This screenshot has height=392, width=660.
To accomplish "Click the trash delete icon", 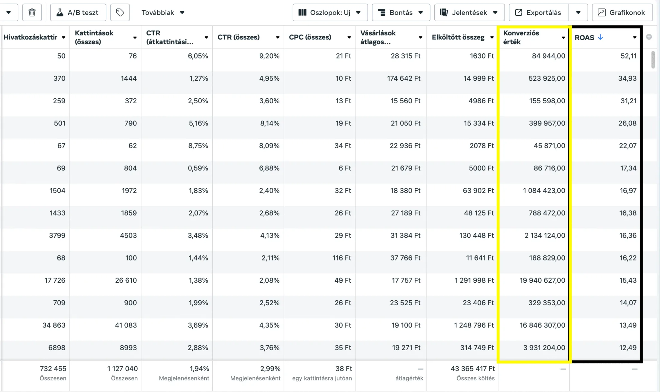I will point(32,13).
